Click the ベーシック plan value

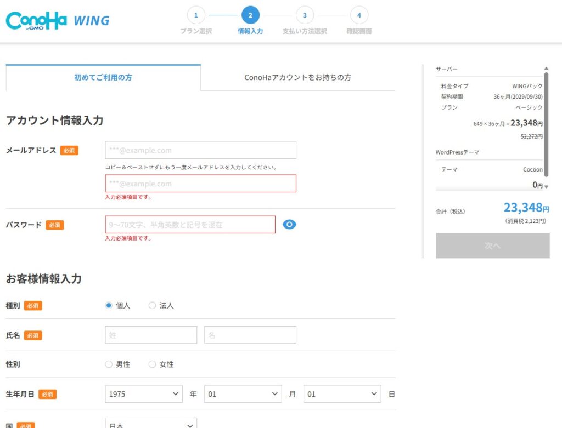click(x=529, y=107)
